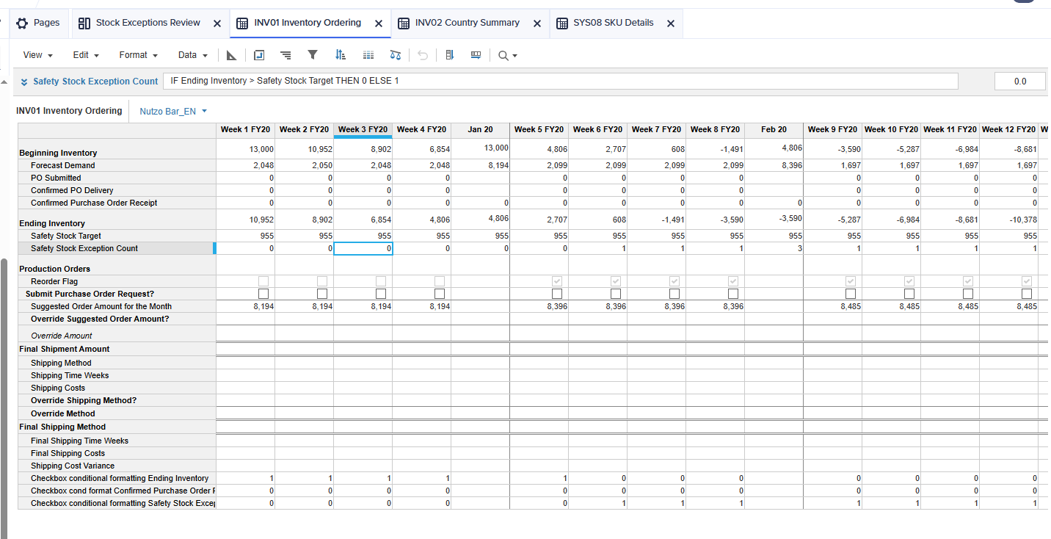Viewport: 1051px width, 539px height.
Task: Click the INV02 Country Summary grid icon
Action: click(403, 23)
